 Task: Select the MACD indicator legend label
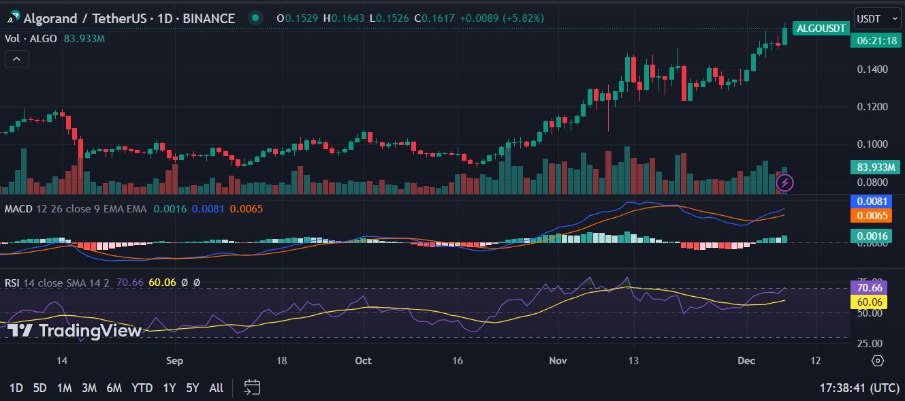18,208
